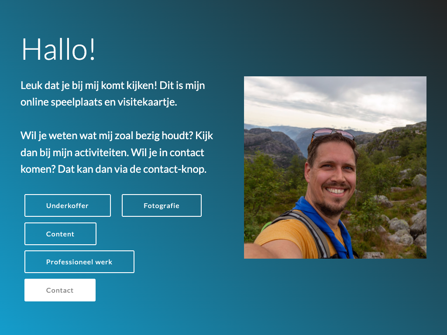Click the 'Wil je weten wat mij' line
Viewport: 447px width, 335px height.
tap(117, 136)
